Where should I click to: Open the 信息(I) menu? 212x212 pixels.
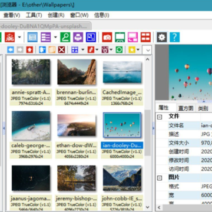pyautogui.click(x=101, y=15)
